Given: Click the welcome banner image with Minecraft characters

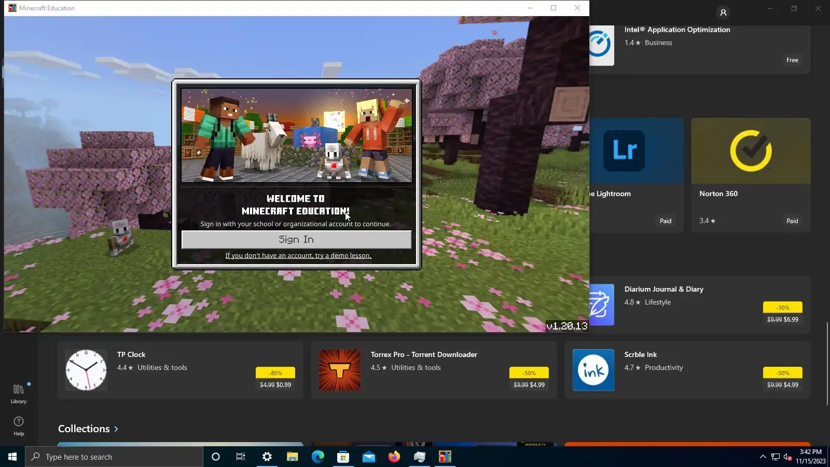Looking at the screenshot, I should coord(296,135).
